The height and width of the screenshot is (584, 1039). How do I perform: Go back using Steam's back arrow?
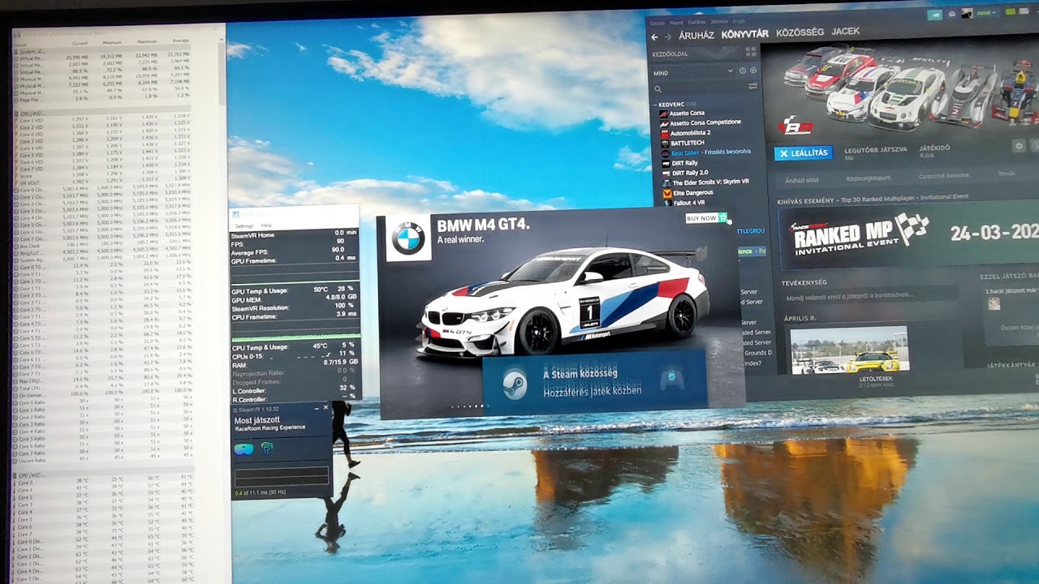(654, 36)
